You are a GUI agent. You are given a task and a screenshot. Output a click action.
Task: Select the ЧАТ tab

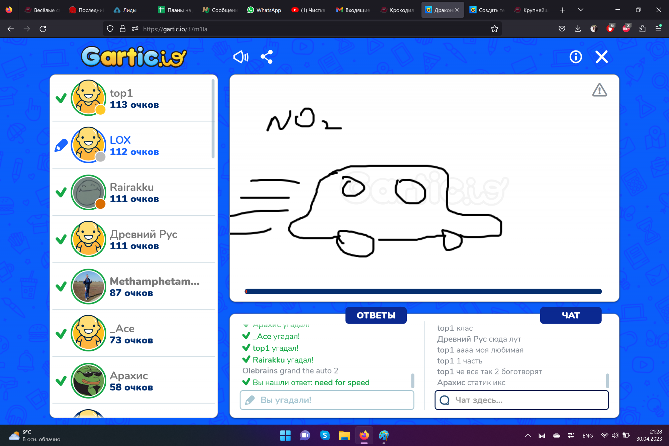click(x=571, y=315)
